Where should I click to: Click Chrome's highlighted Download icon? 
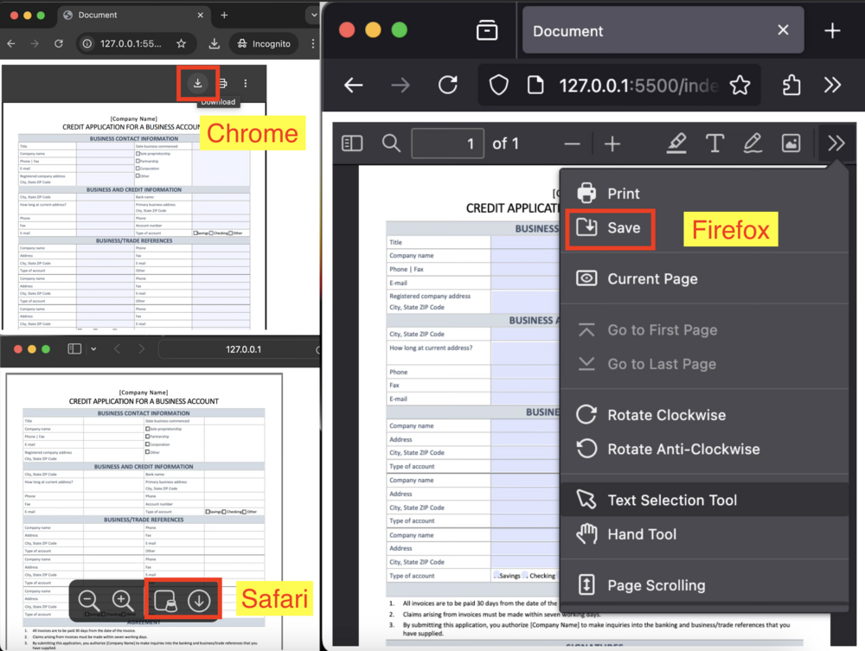click(x=198, y=83)
